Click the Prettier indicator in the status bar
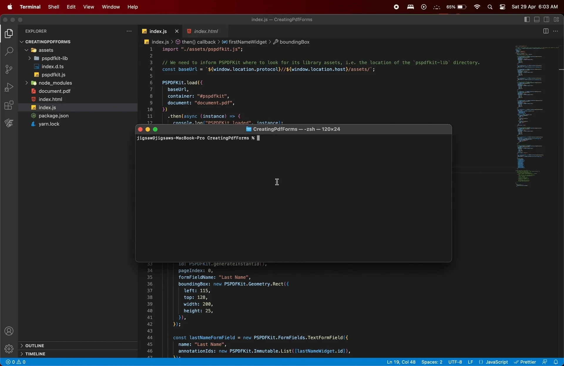Image resolution: width=564 pixels, height=366 pixels. pyautogui.click(x=526, y=362)
